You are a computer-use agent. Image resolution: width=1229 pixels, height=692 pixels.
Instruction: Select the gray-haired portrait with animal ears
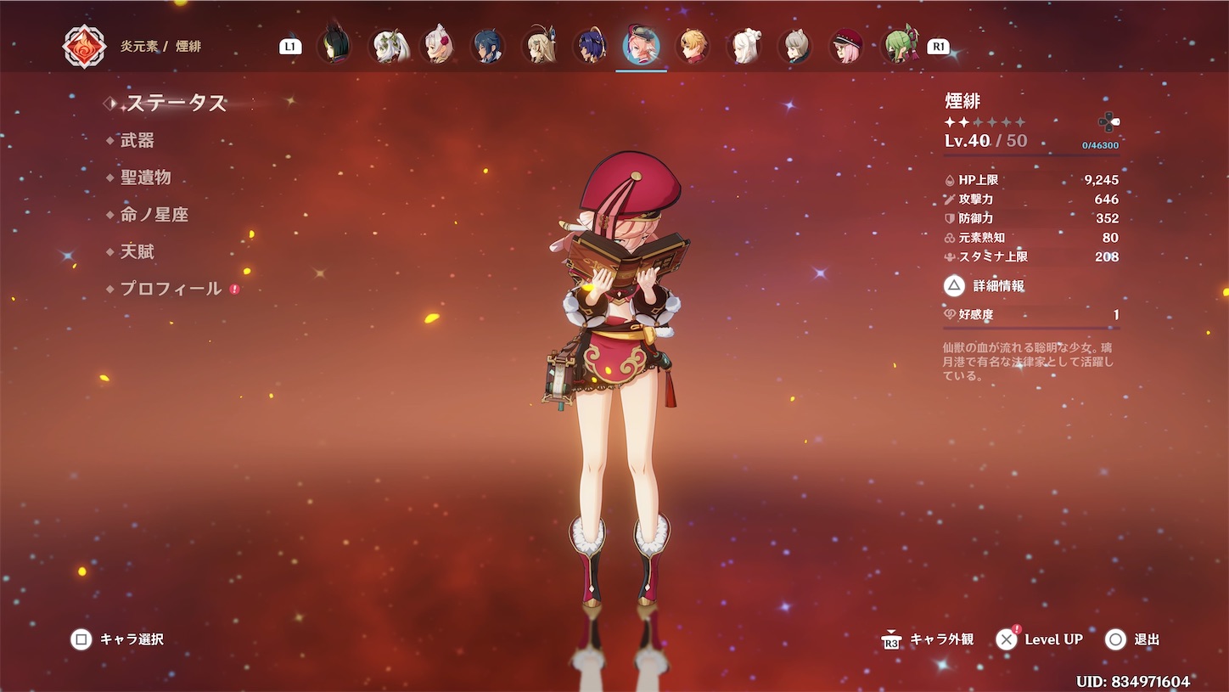click(795, 46)
